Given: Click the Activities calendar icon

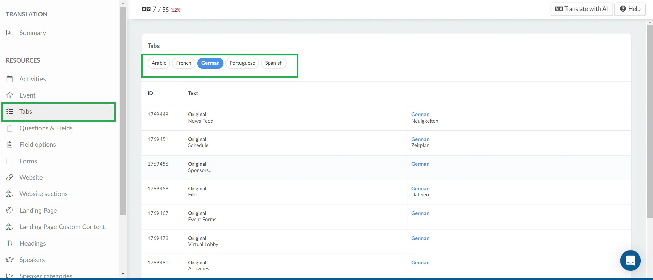Looking at the screenshot, I should 10,79.
